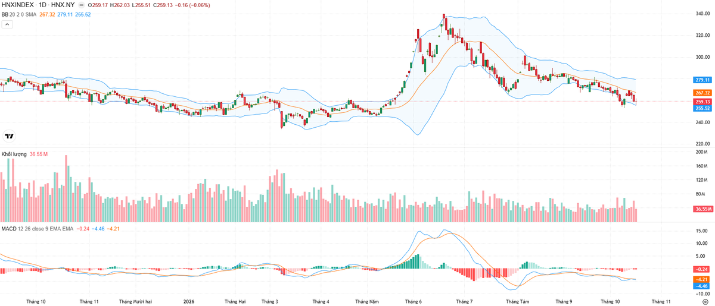This screenshot has height=306, width=715.
Task: Click the 255.52 lower band price label
Action: (x=703, y=108)
